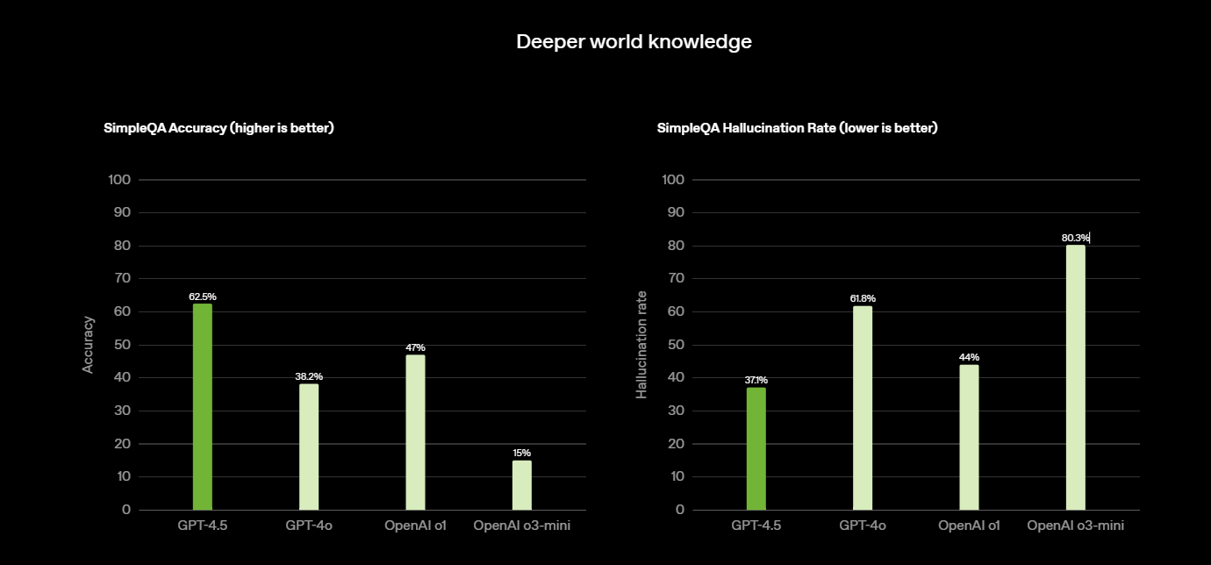Click the 44% value label
1211x565 pixels.
[969, 357]
